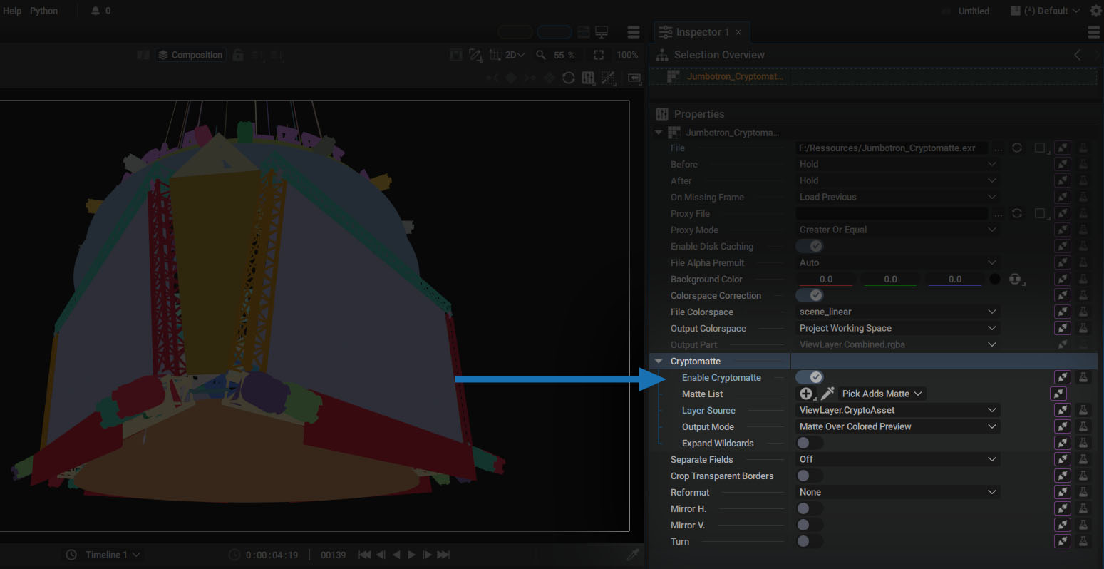Screen dimensions: 1104x569
Task: Click the Proxy File input field
Action: 892,213
